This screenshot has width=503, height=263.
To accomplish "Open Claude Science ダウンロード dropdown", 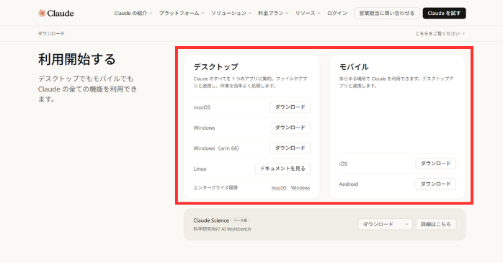I will tap(386, 224).
